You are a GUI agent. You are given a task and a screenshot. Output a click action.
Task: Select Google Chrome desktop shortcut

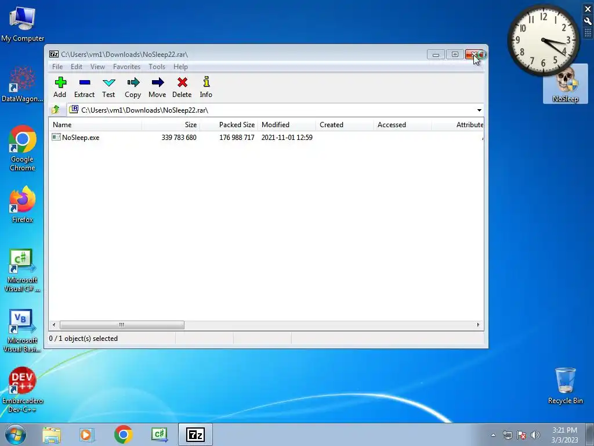pos(23,148)
